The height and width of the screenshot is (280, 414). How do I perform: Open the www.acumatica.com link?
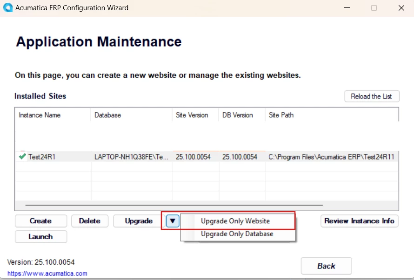click(47, 273)
